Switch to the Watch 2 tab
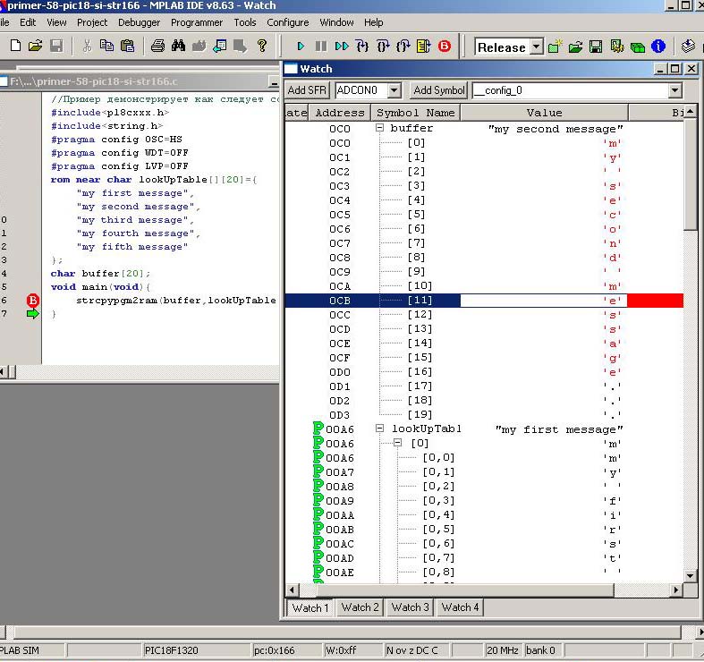The width and height of the screenshot is (704, 662). [360, 607]
